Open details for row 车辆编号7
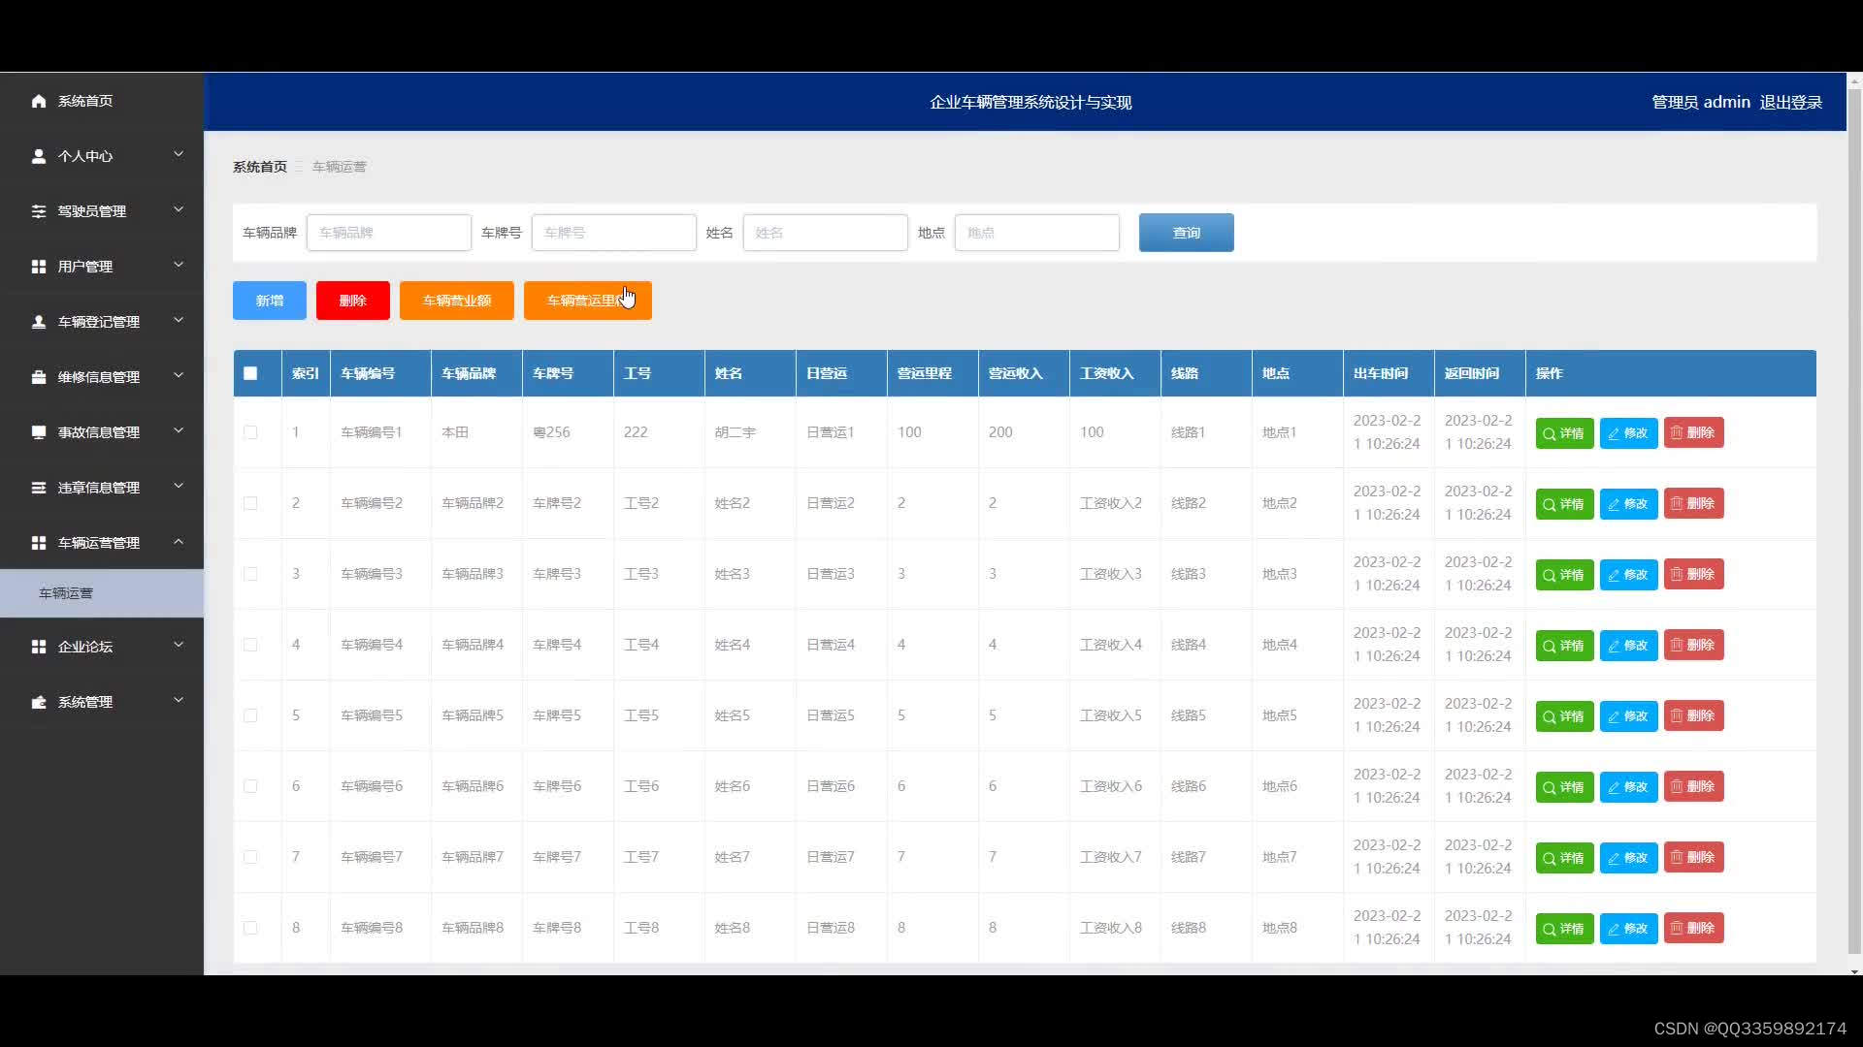Screen dimensions: 1863x1047 (x=1564, y=858)
